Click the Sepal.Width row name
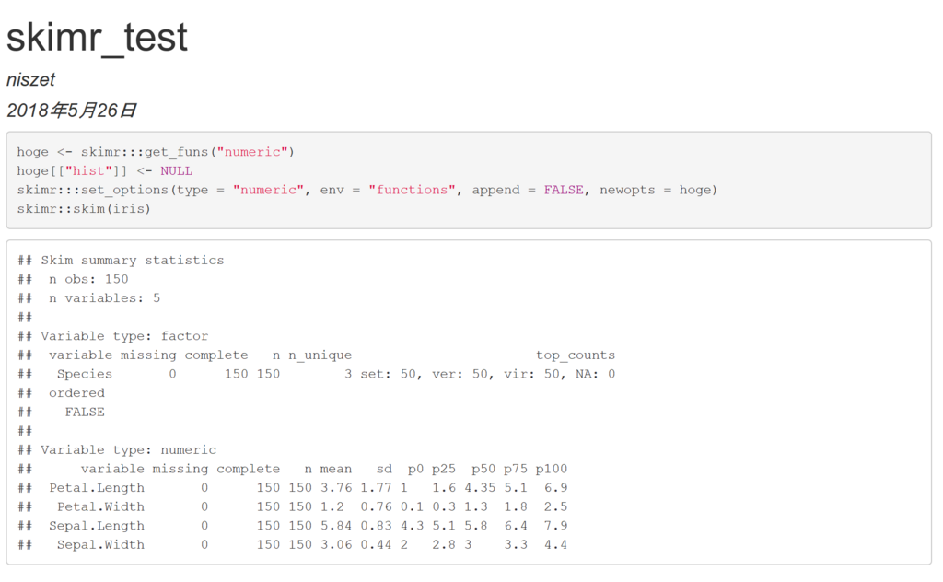 [100, 545]
